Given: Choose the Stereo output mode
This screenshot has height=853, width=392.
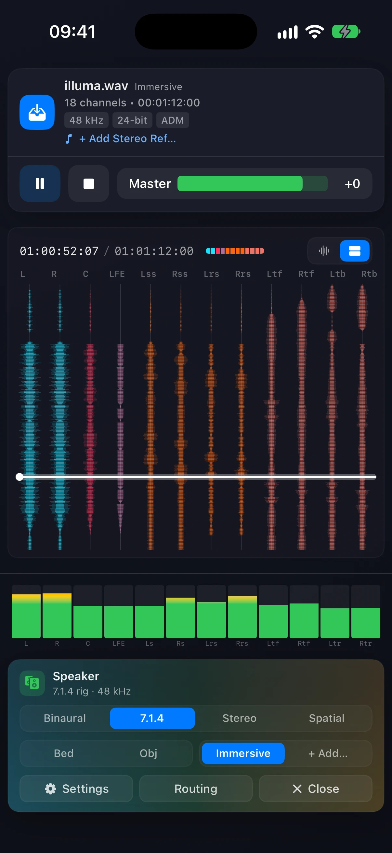Looking at the screenshot, I should click(240, 718).
